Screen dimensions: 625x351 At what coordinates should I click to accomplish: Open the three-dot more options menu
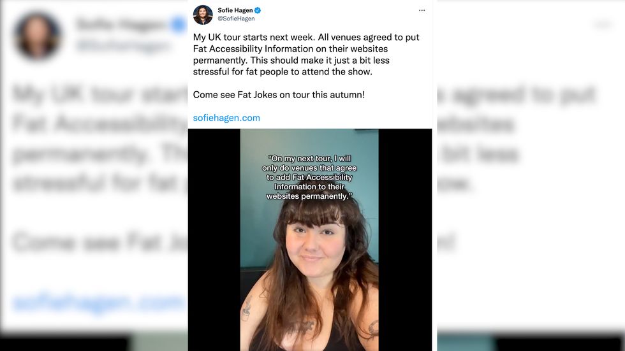point(422,10)
